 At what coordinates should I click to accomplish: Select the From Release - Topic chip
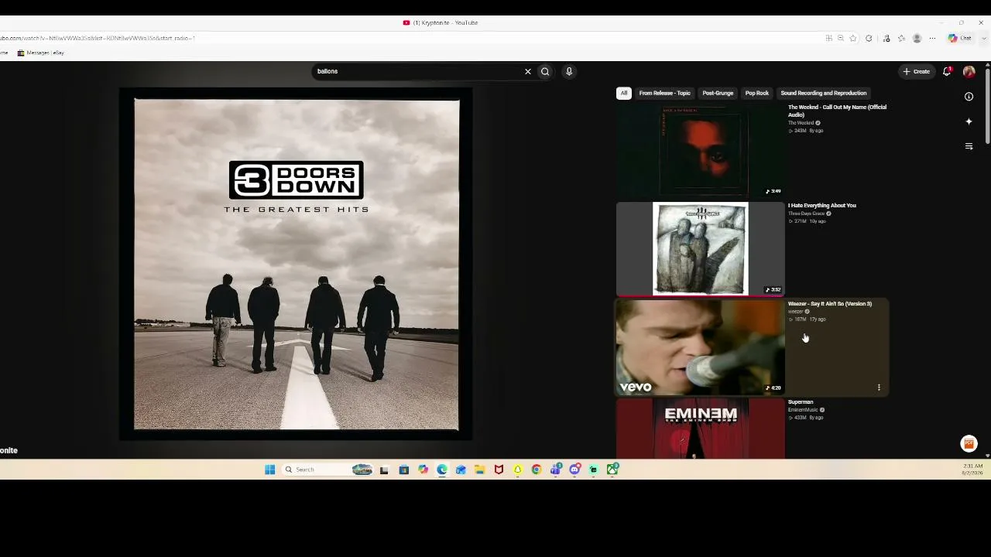click(664, 93)
